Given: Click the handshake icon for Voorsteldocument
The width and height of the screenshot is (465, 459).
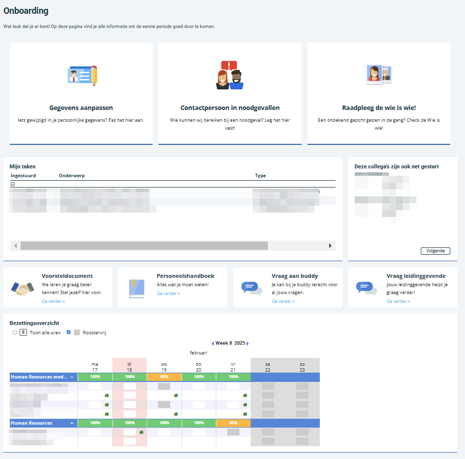Looking at the screenshot, I should (x=23, y=289).
